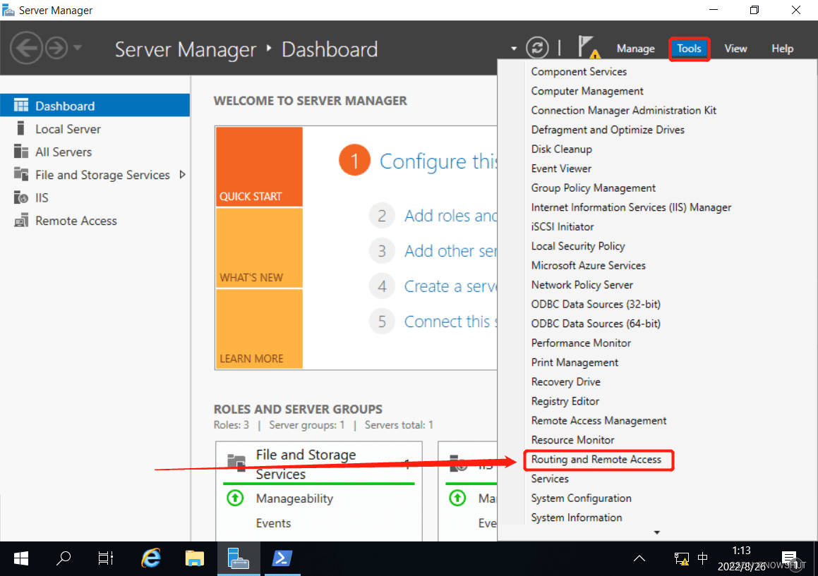The height and width of the screenshot is (576, 818).
Task: Launch Internet Explorer from taskbar
Action: [151, 558]
